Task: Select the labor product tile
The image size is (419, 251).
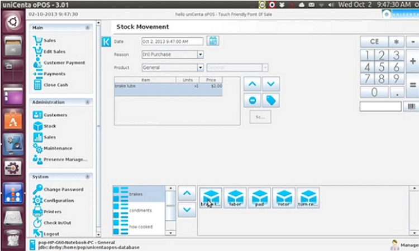Action: [235, 197]
